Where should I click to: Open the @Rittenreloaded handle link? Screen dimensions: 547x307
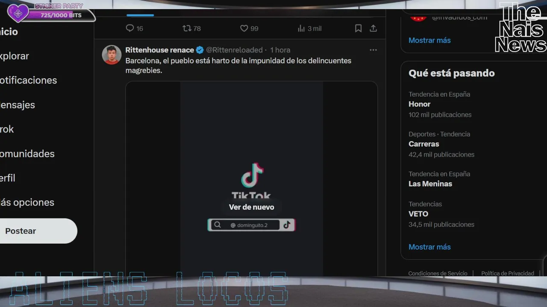(x=234, y=50)
